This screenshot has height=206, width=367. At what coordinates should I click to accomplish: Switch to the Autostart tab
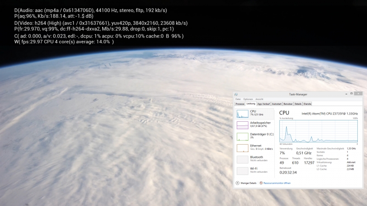click(x=277, y=104)
